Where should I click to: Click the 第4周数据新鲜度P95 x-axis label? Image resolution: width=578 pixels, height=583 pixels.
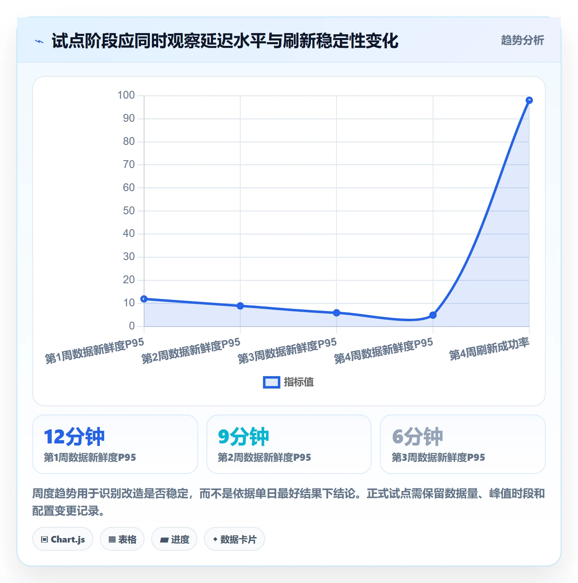(x=384, y=351)
